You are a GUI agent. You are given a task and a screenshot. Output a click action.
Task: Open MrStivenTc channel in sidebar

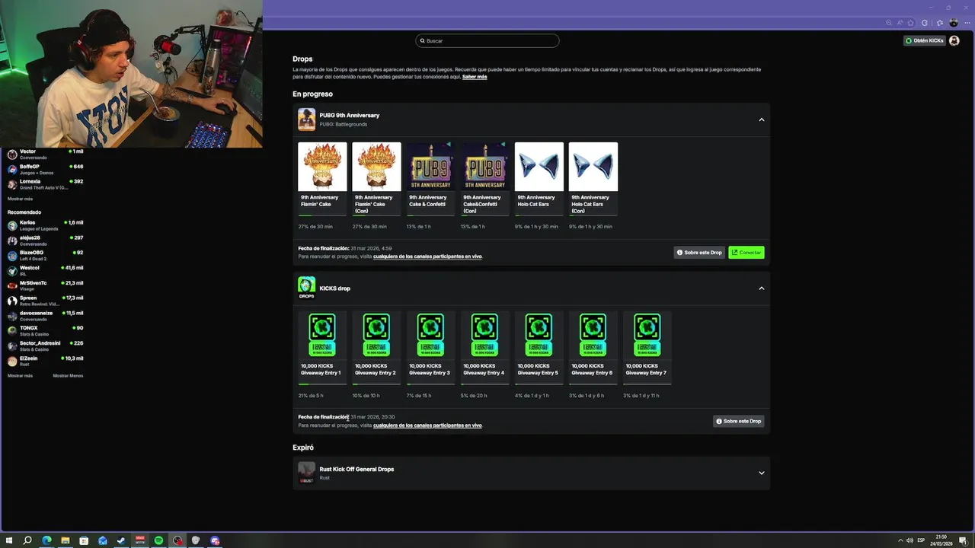pos(46,285)
